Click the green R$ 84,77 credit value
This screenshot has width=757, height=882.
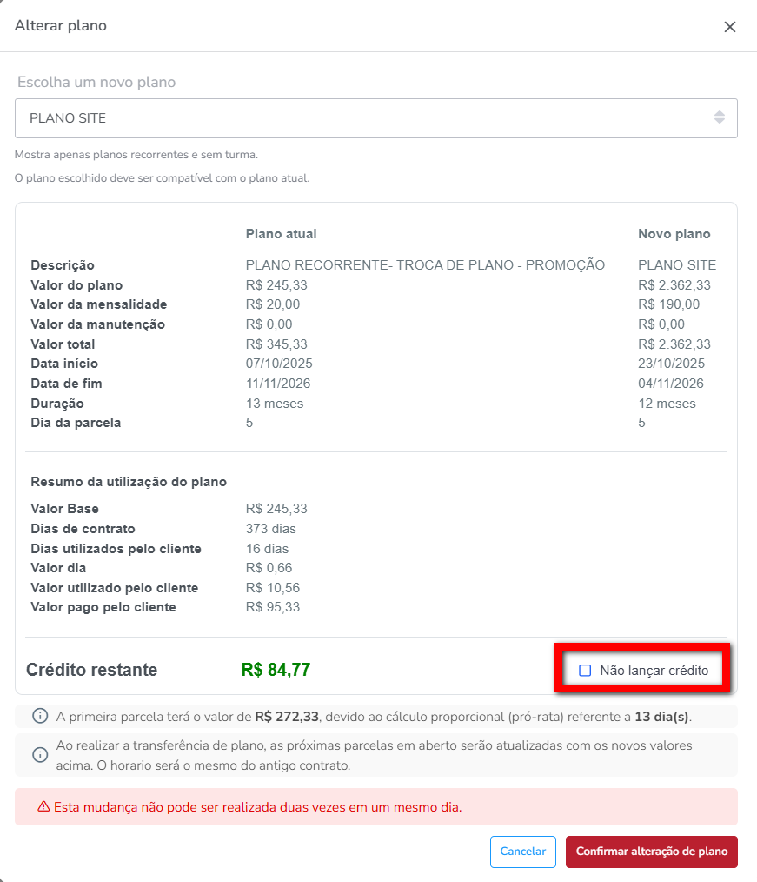tap(276, 671)
